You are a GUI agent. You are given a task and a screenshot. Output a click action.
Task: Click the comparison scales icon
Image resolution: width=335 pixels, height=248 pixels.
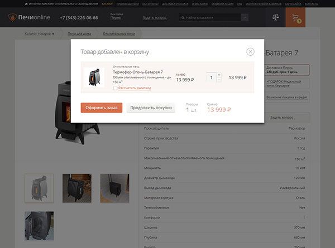[275, 17]
